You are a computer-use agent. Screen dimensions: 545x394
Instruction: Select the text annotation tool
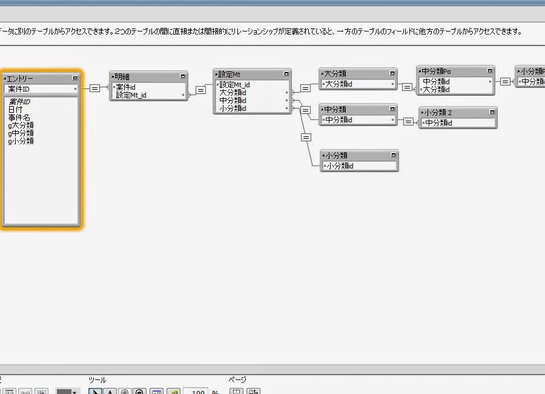(x=110, y=392)
